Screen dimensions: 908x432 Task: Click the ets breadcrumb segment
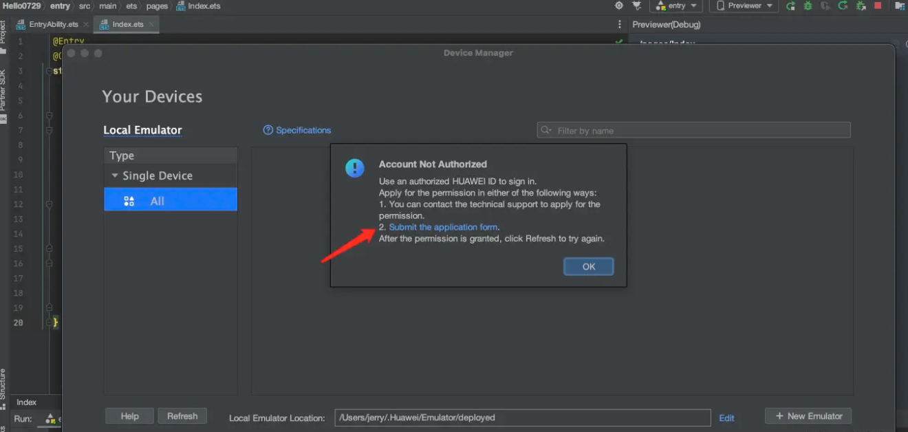click(x=131, y=6)
